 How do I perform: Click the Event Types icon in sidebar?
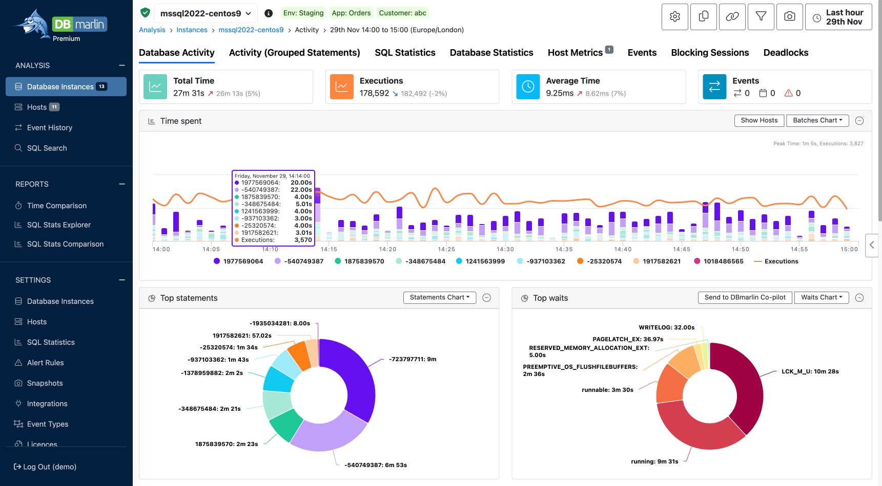coord(18,424)
